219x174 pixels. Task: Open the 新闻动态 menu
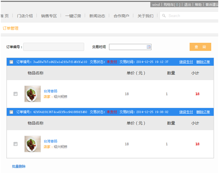click(x=97, y=16)
